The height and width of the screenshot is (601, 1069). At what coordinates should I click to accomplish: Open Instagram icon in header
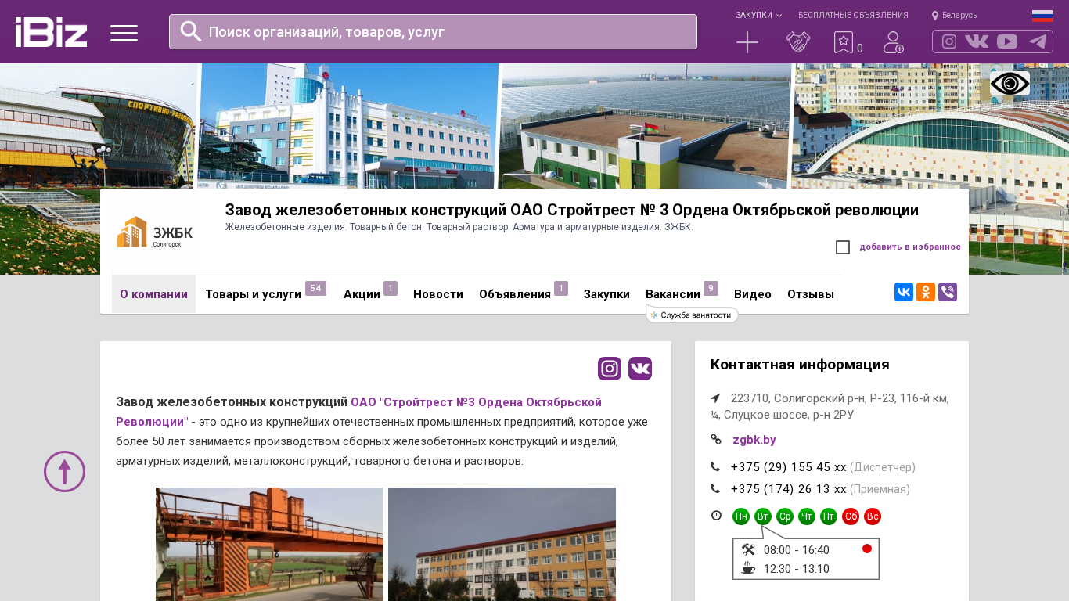(949, 41)
